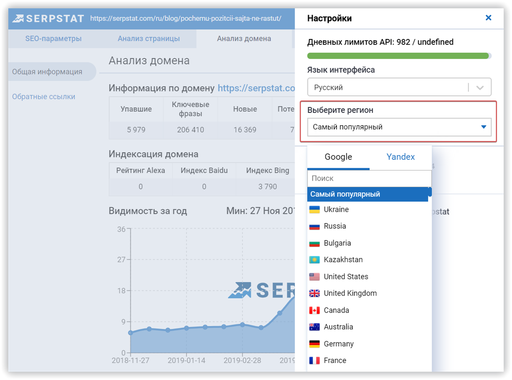
Task: Switch to the Yandex regions tab
Action: point(401,157)
